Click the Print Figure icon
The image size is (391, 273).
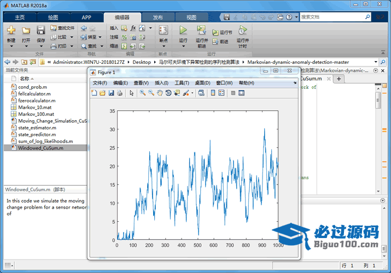[x=120, y=93]
